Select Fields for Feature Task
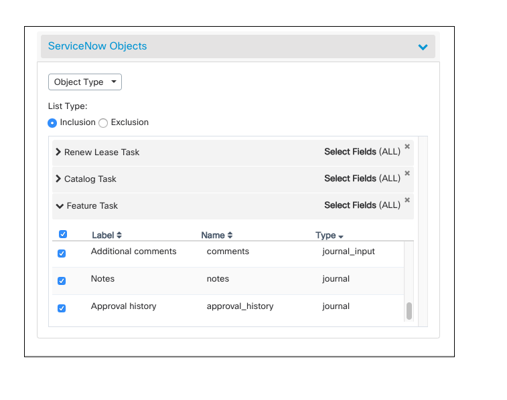507x400 pixels. click(362, 205)
